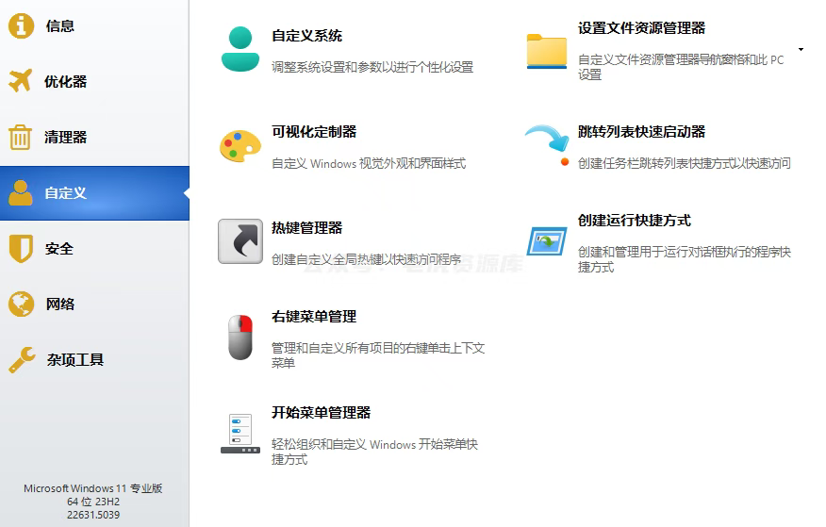点击热键管理器的箭头图标
The width and height of the screenshot is (826, 527).
(240, 241)
